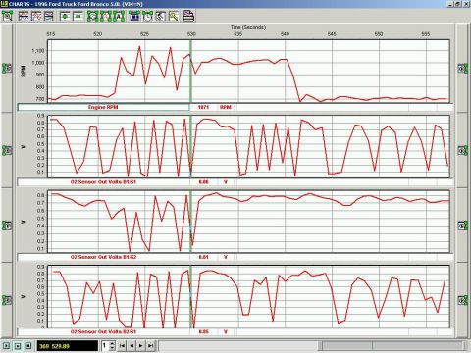
Task: Click the stopwatch toolbar icon
Action: click(147, 16)
